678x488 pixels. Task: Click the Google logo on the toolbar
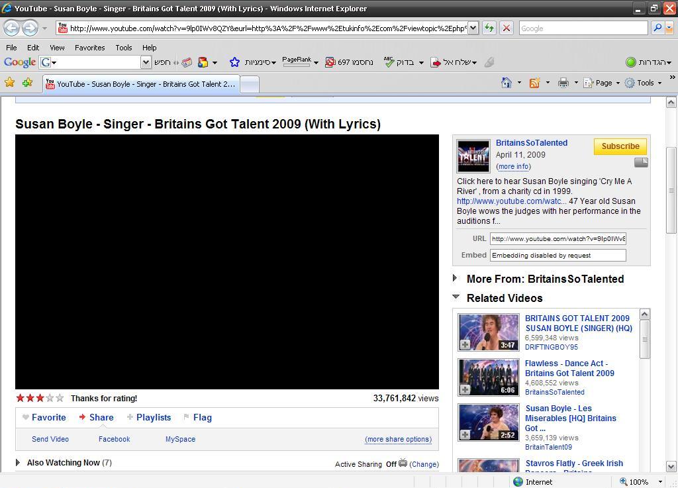coord(19,62)
